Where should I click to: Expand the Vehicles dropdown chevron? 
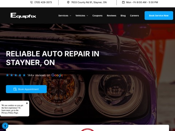(87, 16)
